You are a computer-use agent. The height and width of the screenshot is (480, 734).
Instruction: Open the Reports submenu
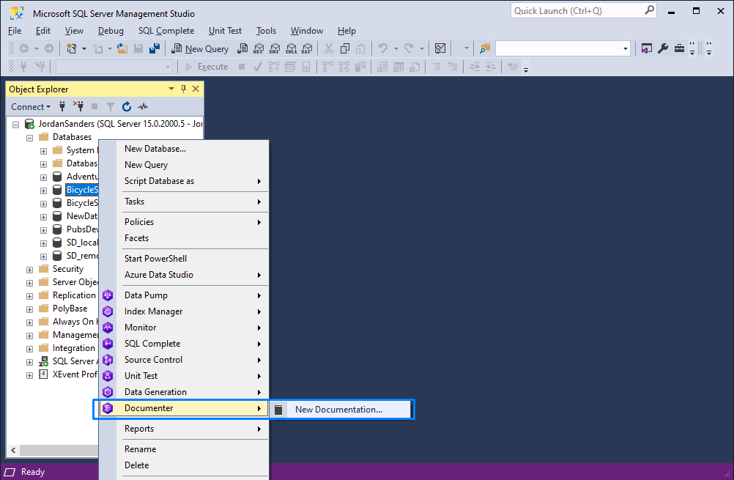(184, 429)
